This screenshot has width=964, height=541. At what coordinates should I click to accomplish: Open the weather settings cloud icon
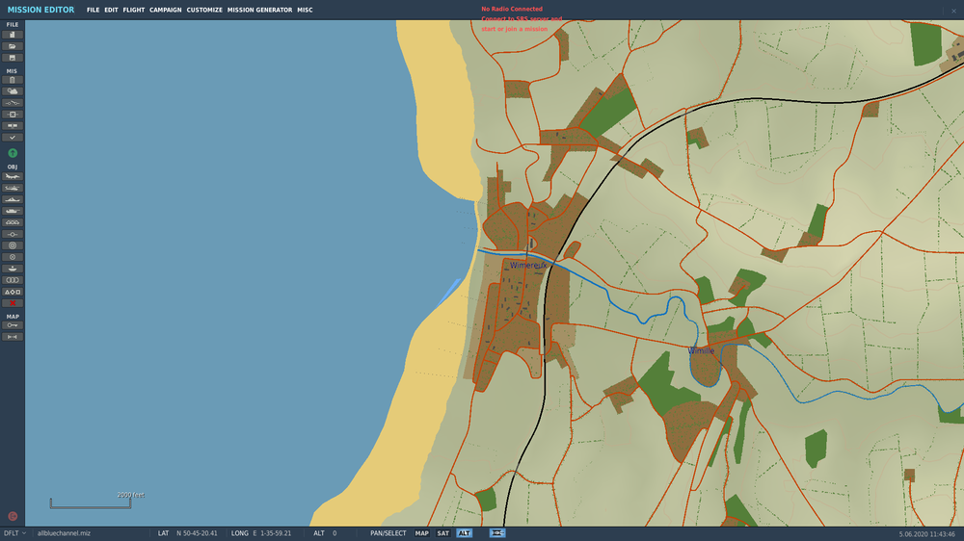click(x=13, y=91)
